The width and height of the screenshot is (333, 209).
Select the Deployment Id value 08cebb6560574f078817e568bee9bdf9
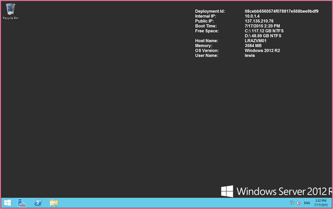point(281,11)
